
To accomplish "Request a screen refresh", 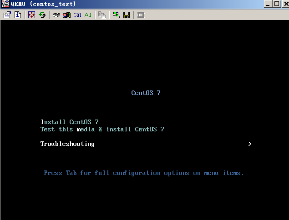I will (x=42, y=15).
